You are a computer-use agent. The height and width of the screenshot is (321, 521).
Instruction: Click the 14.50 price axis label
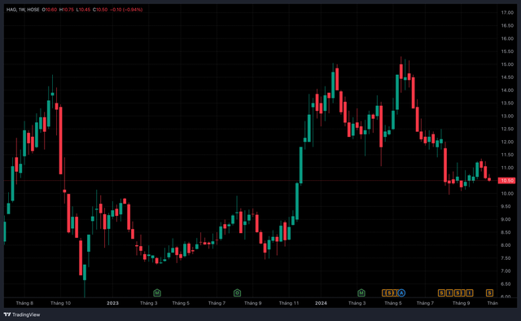[507, 77]
